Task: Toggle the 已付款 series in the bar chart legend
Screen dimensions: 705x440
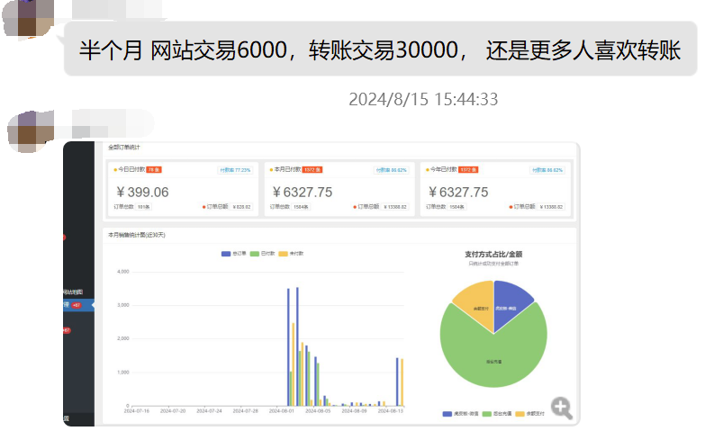Action: (x=262, y=254)
